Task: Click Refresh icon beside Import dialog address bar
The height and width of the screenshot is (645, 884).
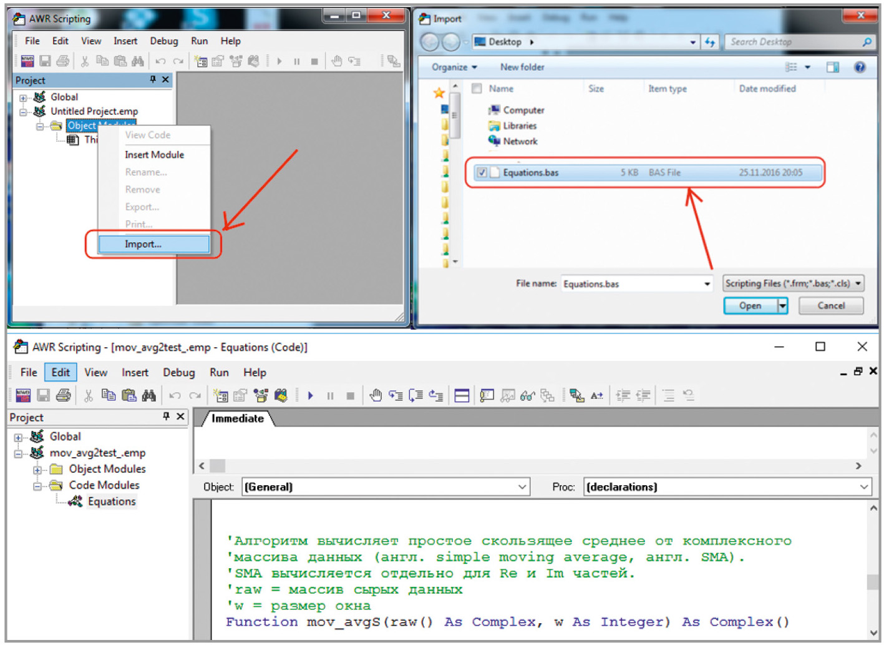Action: 710,42
